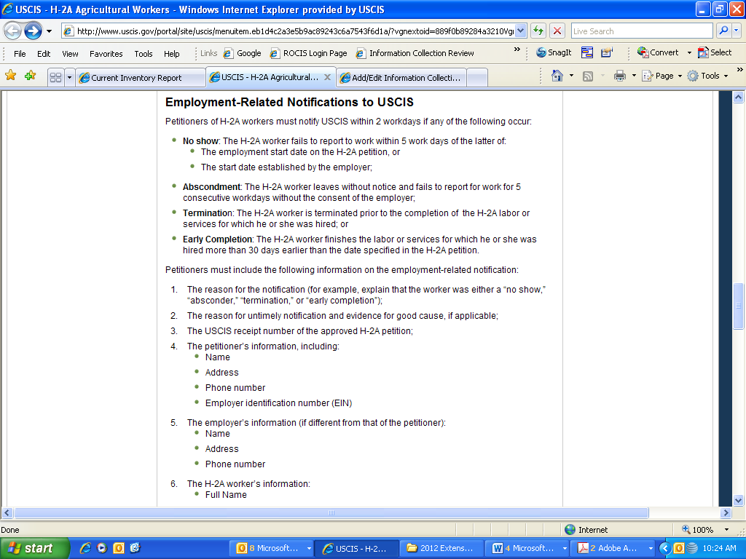Viewport: 746px width, 559px height.
Task: Expand hidden system tray icons arrow
Action: (665, 549)
